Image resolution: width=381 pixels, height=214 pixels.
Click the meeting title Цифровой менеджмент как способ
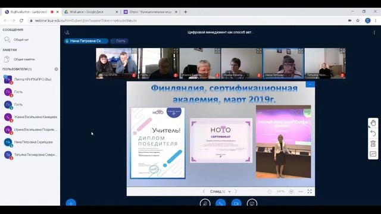pos(221,32)
